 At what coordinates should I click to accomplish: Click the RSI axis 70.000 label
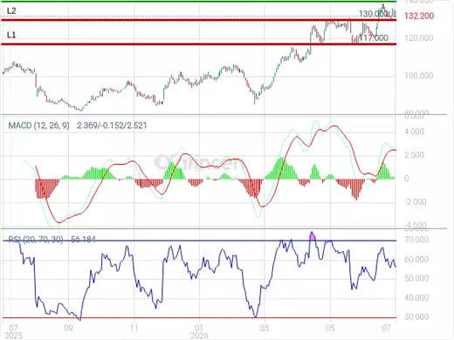[416, 240]
